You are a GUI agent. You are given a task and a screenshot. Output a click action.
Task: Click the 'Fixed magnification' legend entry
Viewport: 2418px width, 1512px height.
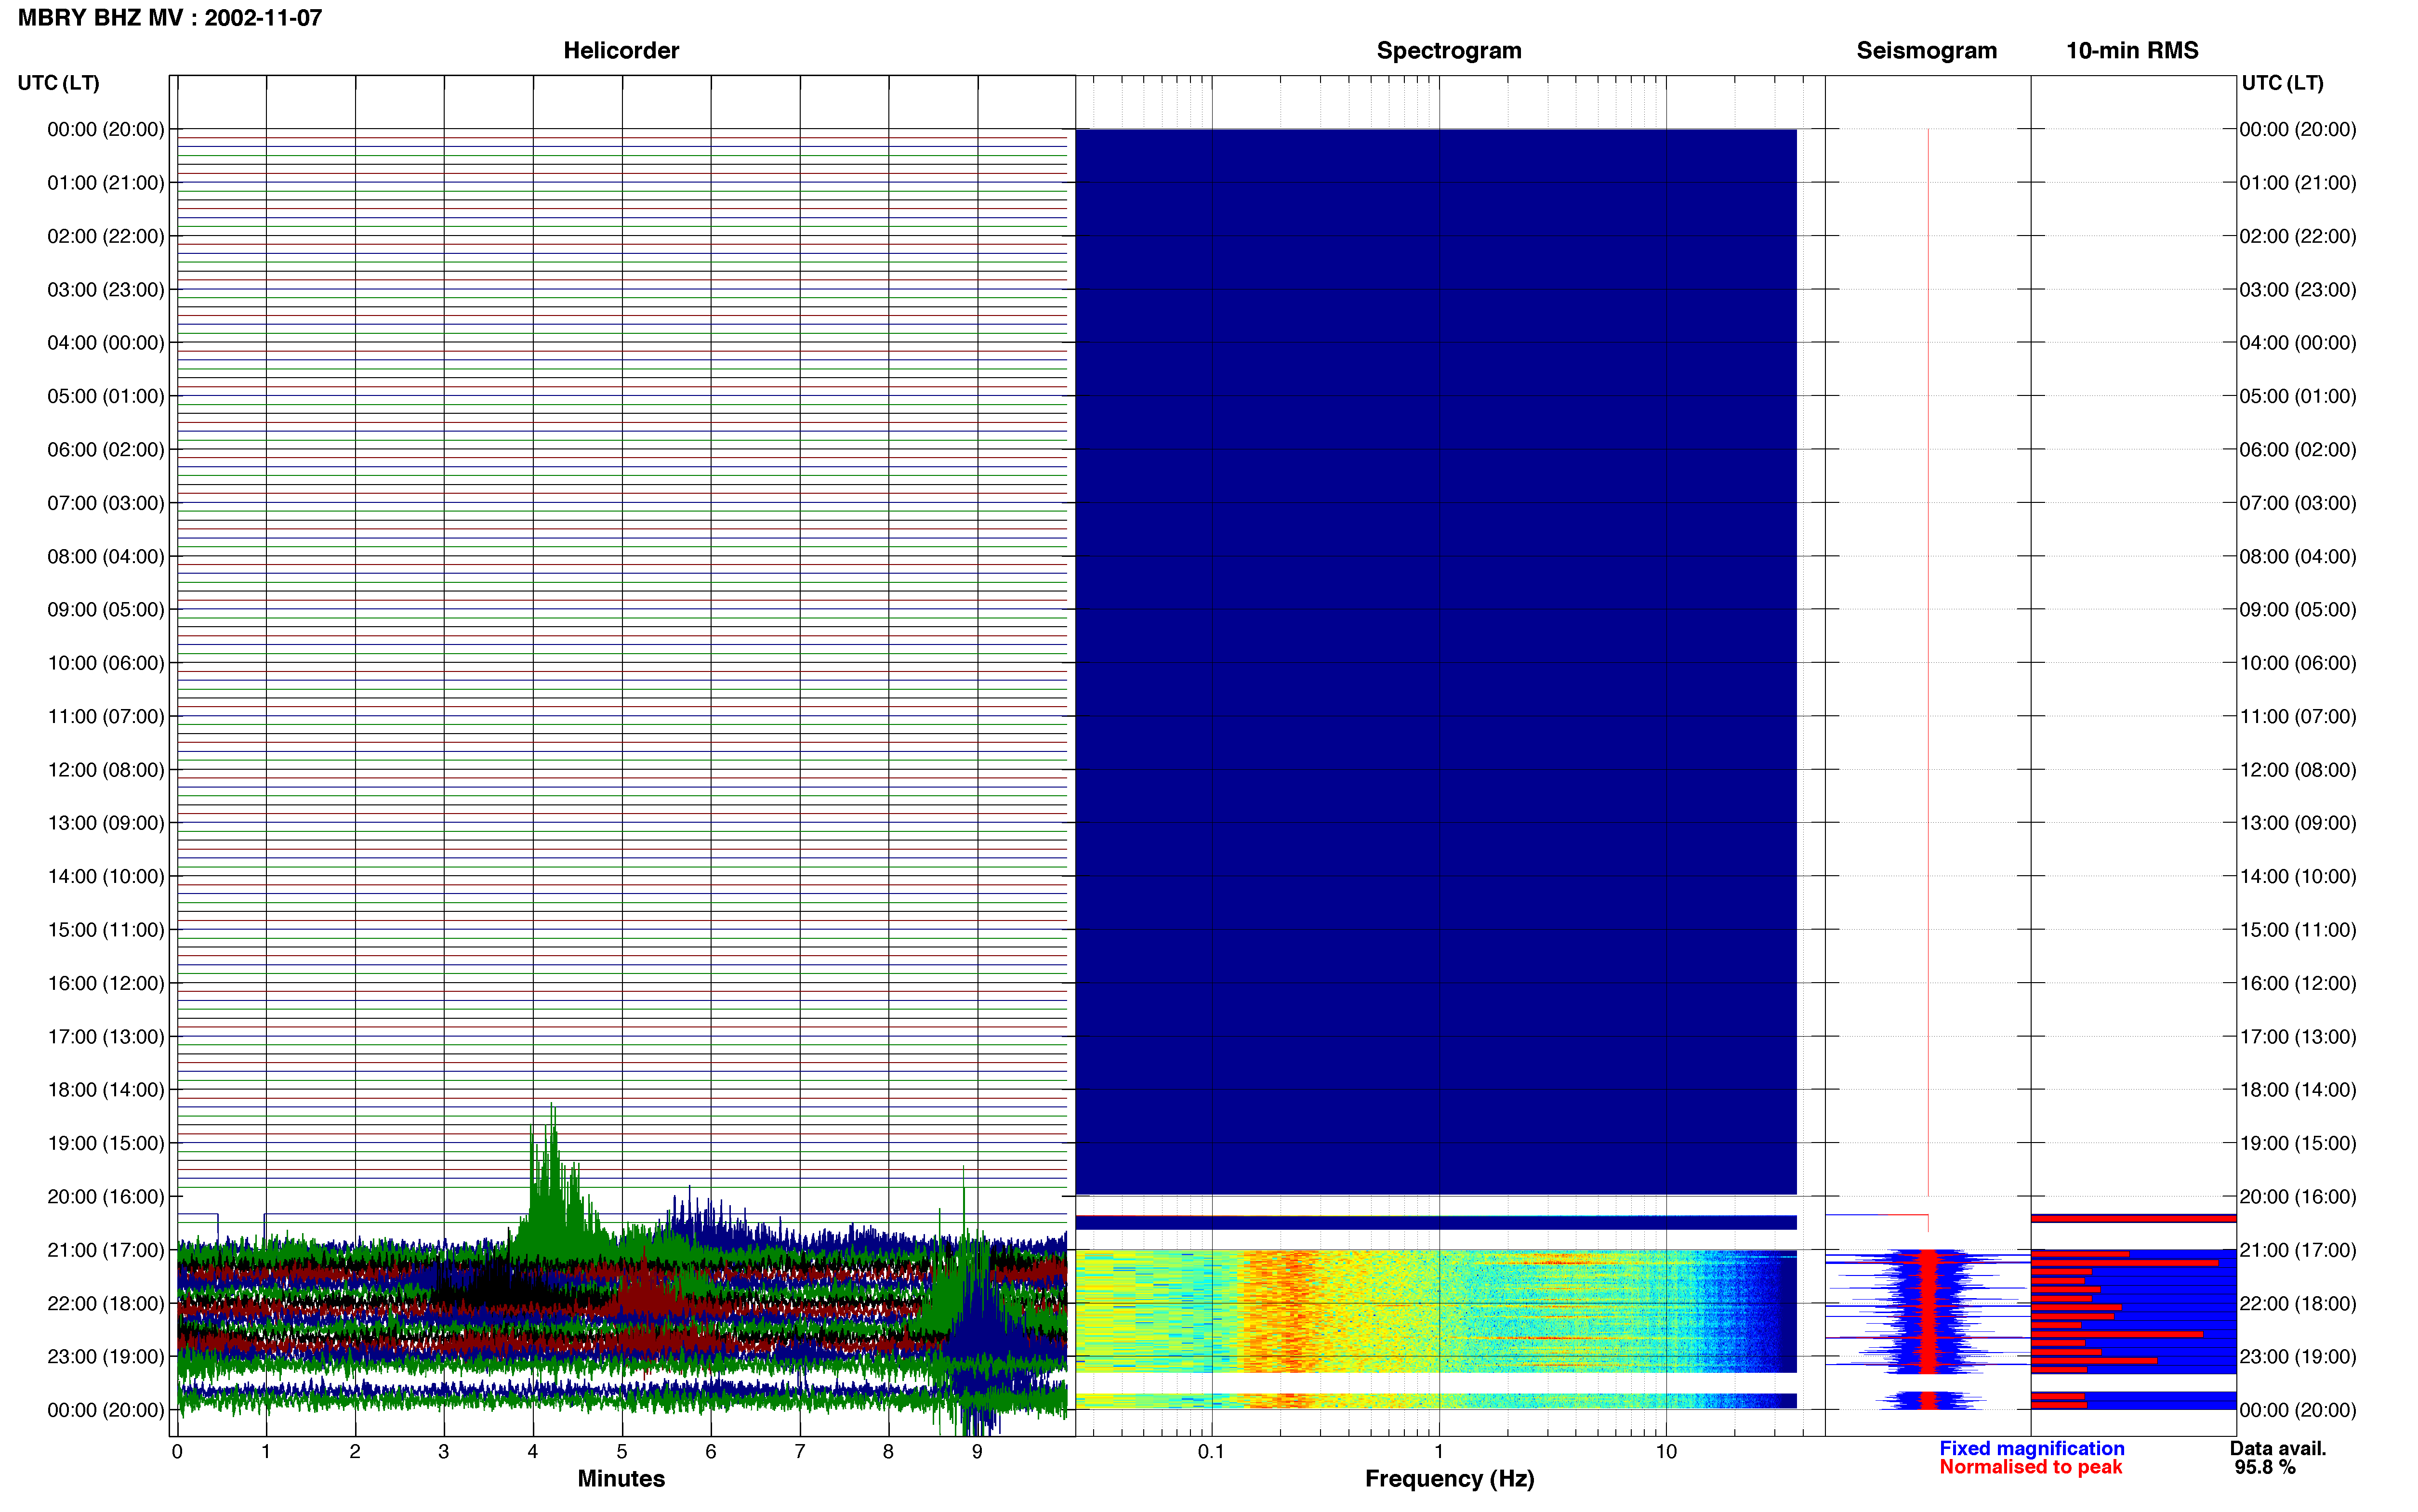[2031, 1449]
